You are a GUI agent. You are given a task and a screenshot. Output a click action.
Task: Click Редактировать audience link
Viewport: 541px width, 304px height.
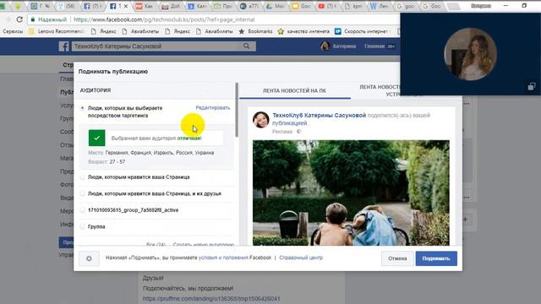pyautogui.click(x=213, y=108)
